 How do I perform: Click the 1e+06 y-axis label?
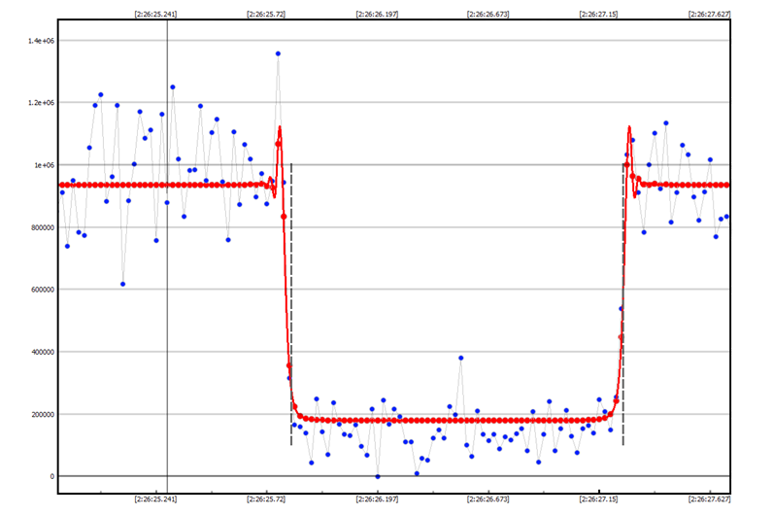pyautogui.click(x=44, y=165)
